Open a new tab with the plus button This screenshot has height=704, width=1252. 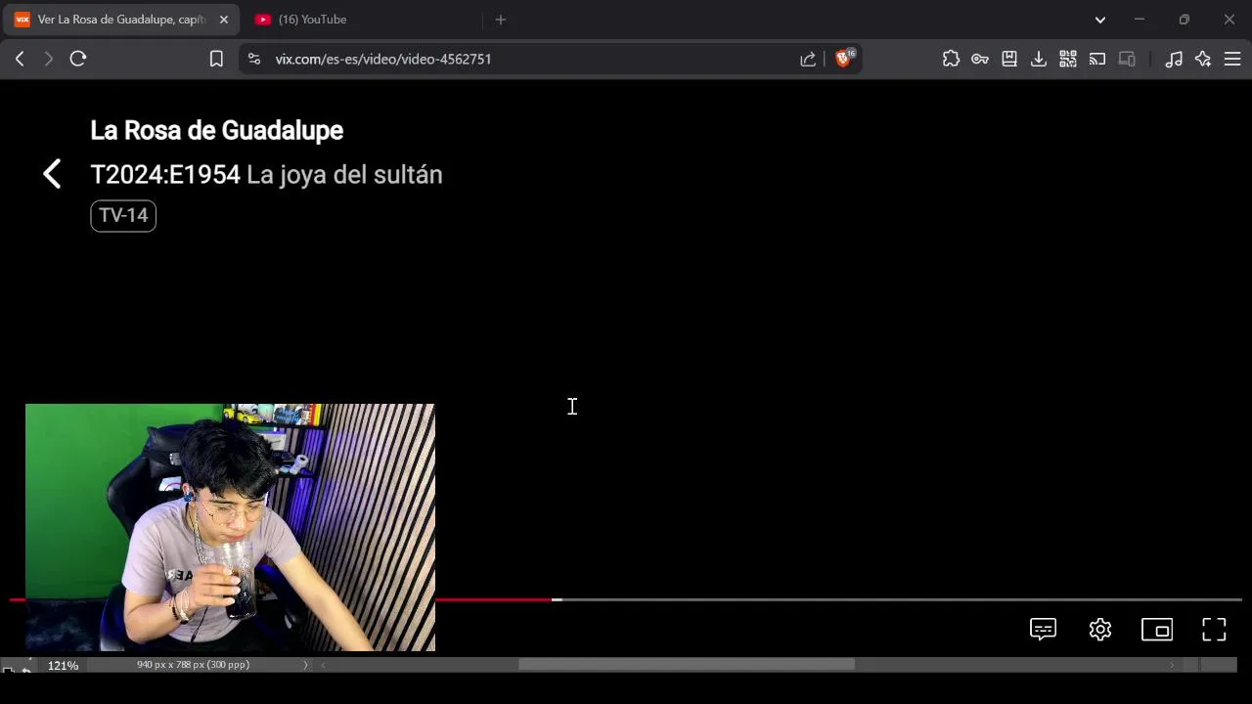click(x=501, y=20)
